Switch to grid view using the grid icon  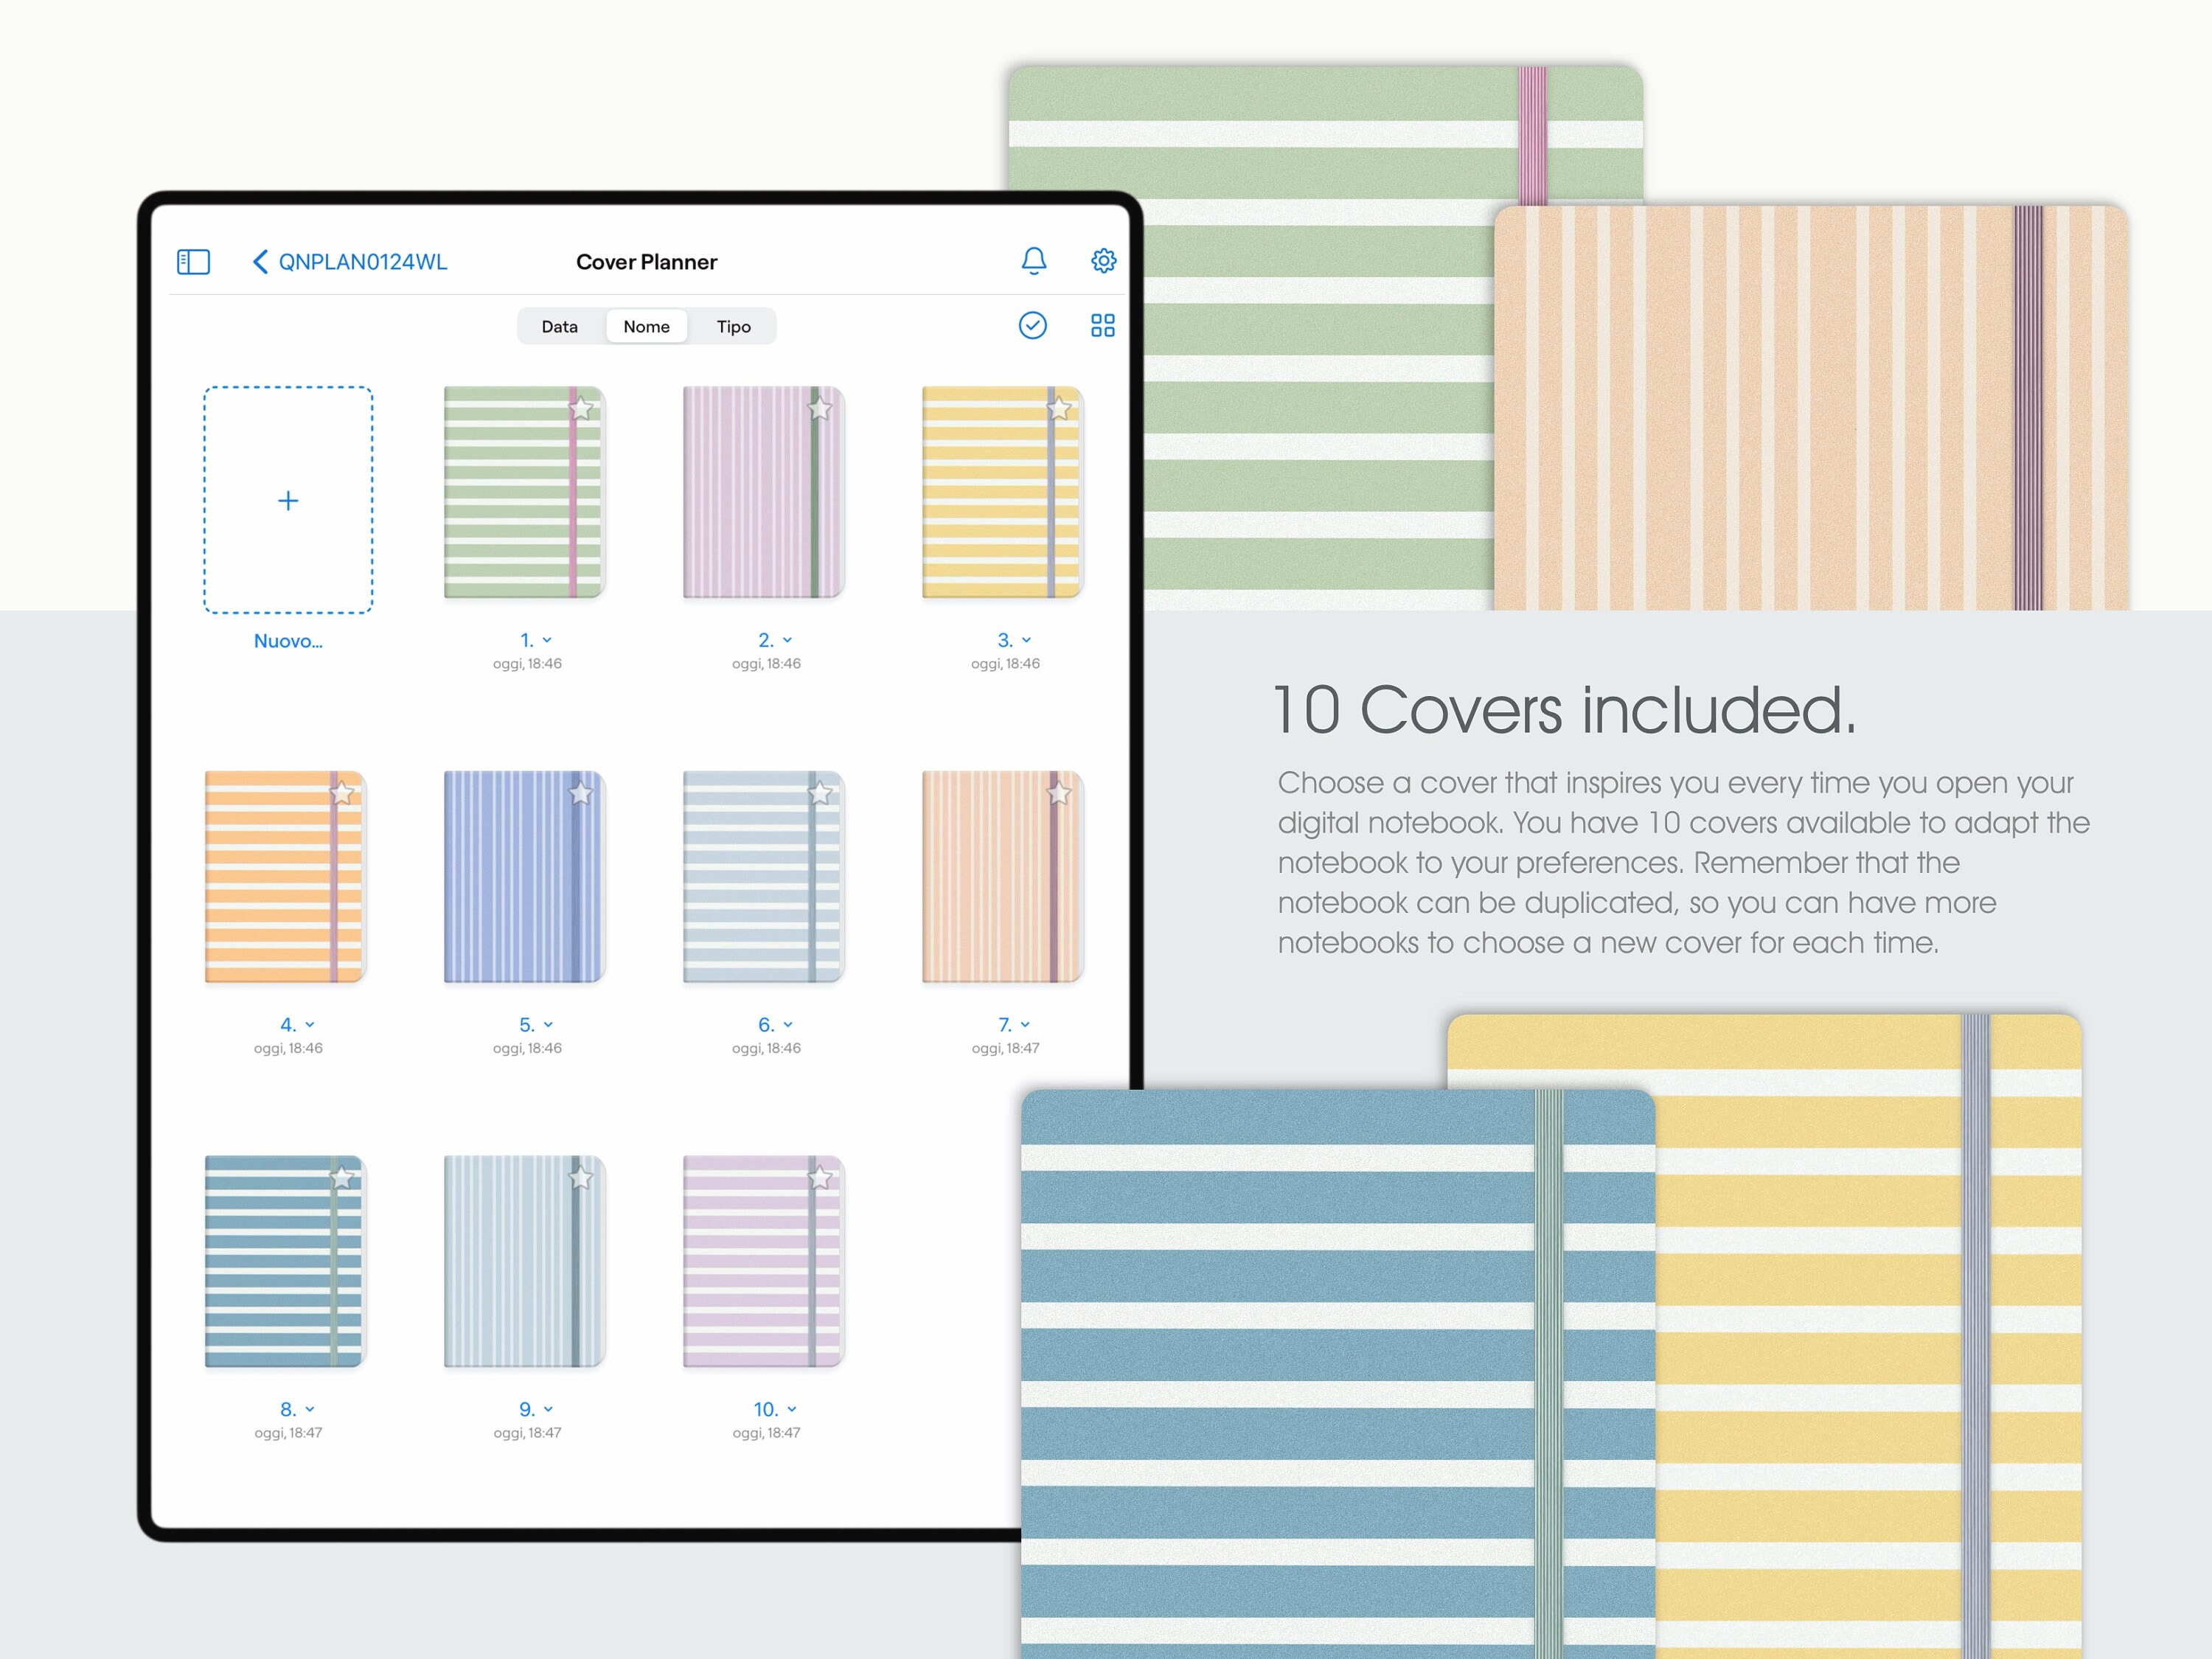[x=1103, y=326]
